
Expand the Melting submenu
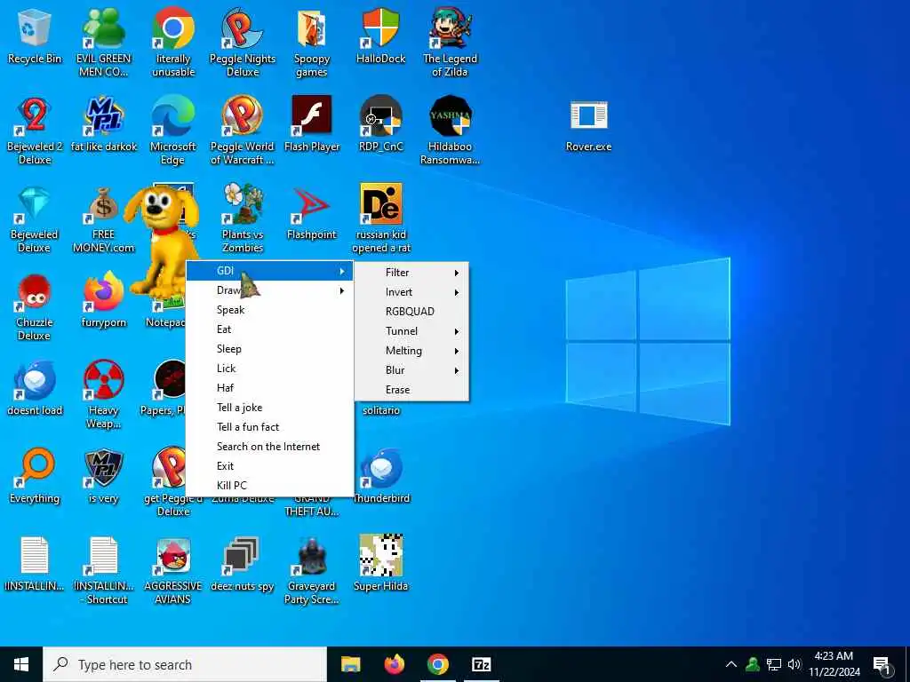point(411,351)
